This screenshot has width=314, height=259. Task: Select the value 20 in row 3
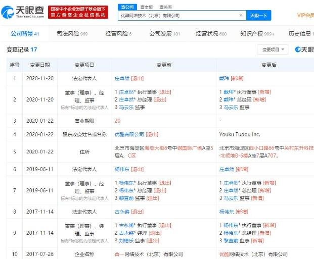[x=117, y=121]
